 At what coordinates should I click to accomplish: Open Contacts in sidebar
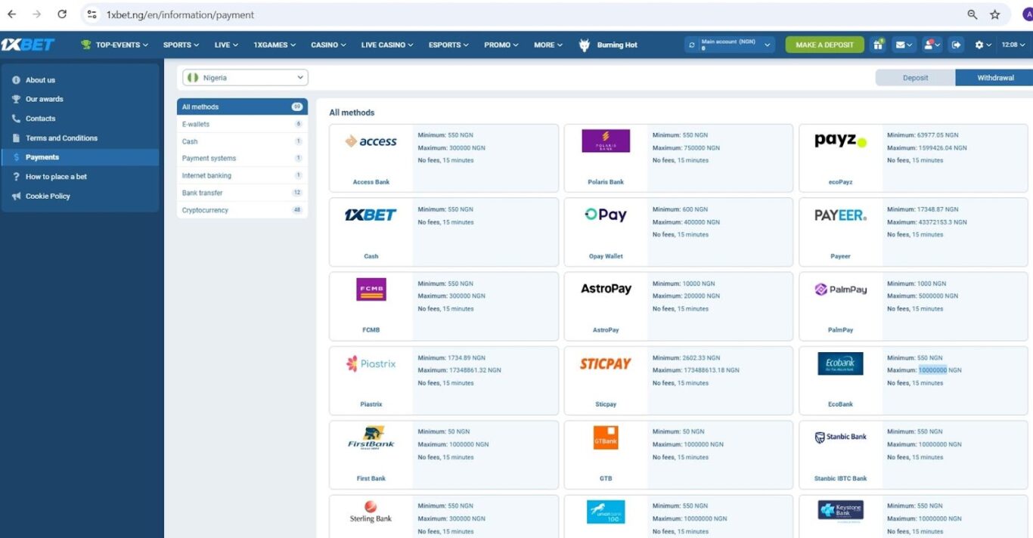[79, 119]
